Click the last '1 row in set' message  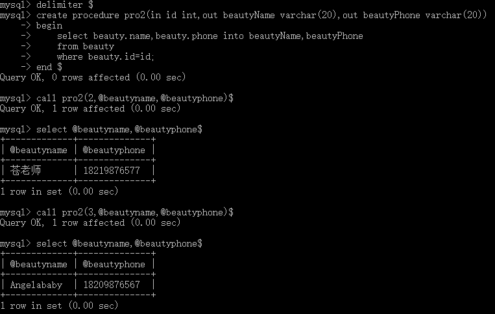(x=59, y=306)
